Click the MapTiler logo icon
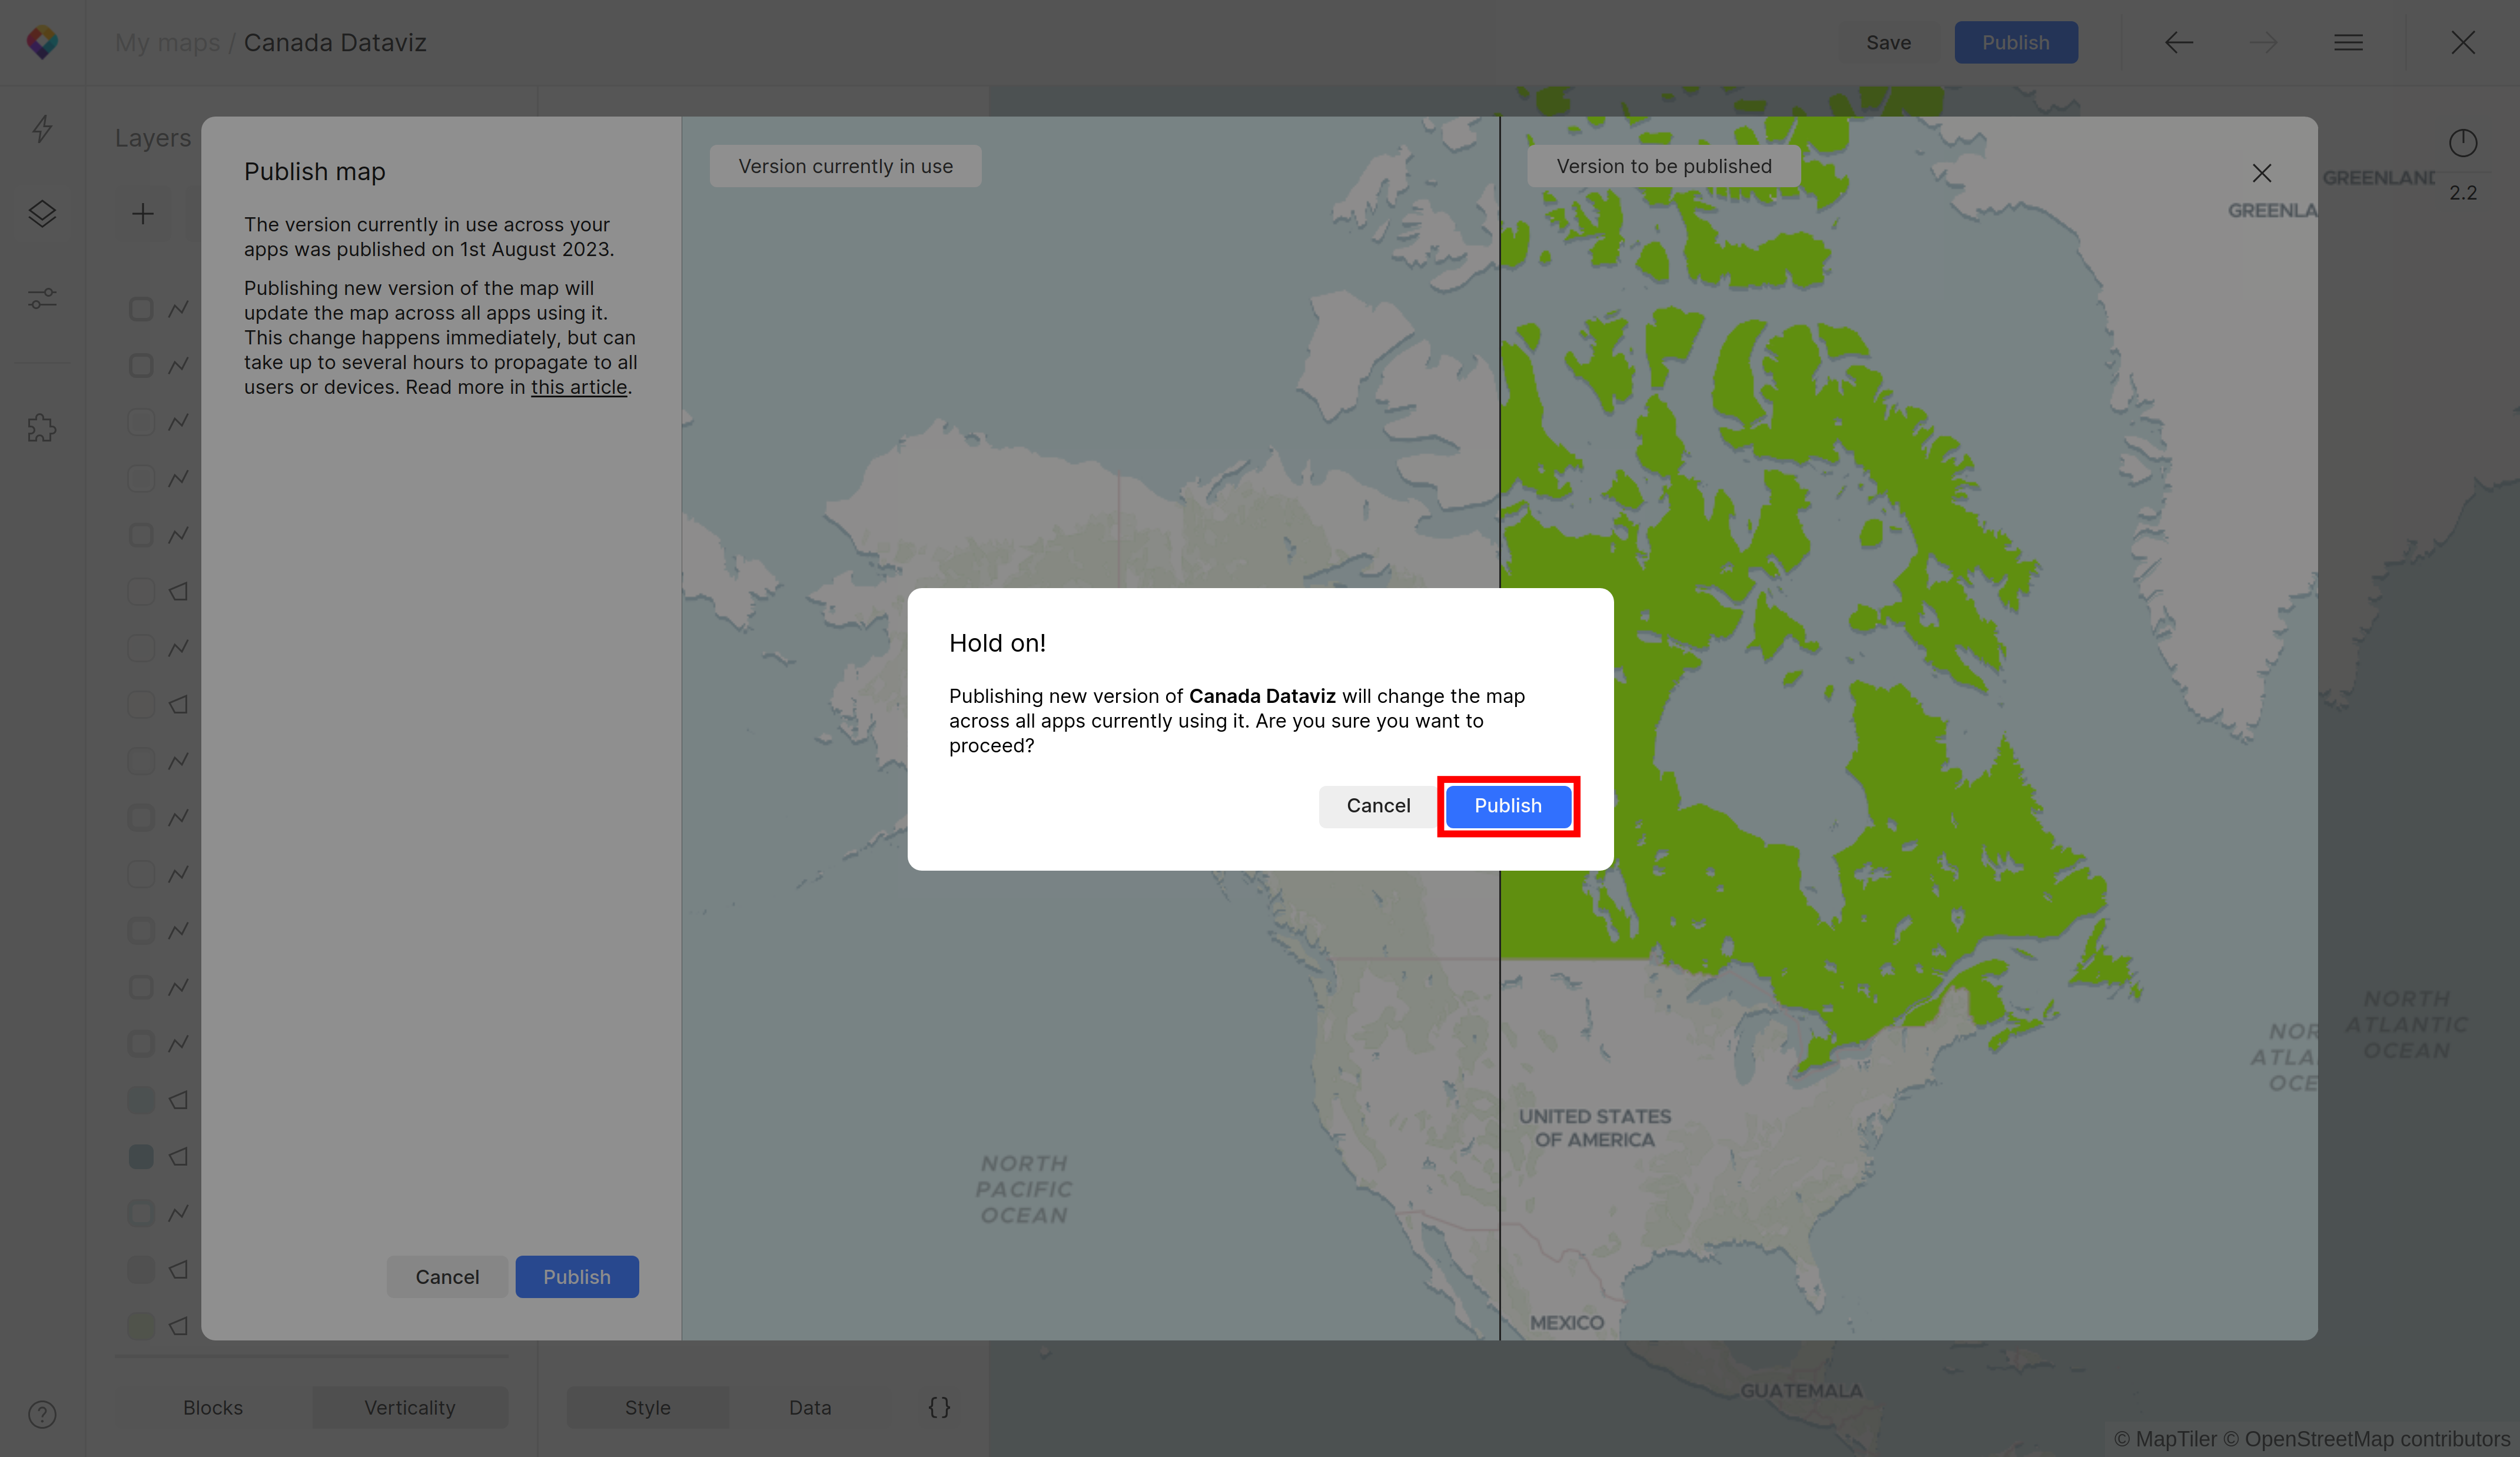This screenshot has width=2520, height=1457. coord(42,42)
